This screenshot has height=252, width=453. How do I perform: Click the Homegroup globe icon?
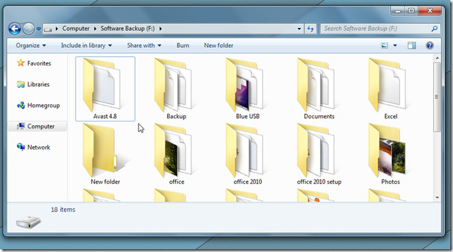20,105
